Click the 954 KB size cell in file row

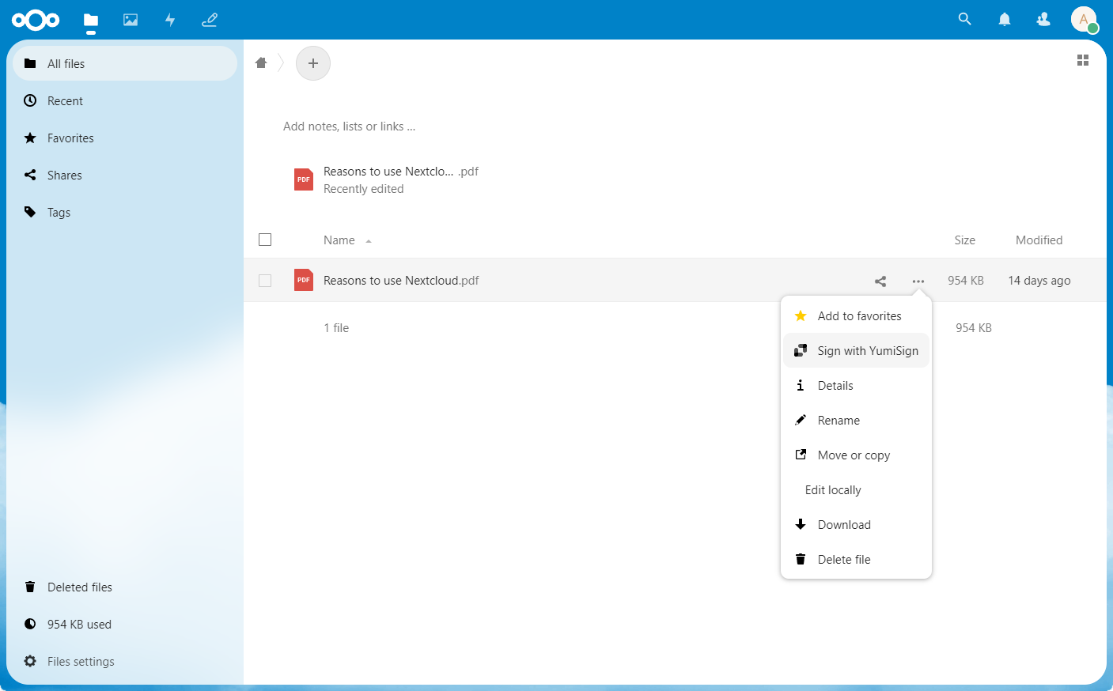[x=966, y=281]
